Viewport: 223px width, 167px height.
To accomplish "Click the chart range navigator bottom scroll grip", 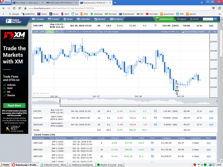I will pos(139,105).
